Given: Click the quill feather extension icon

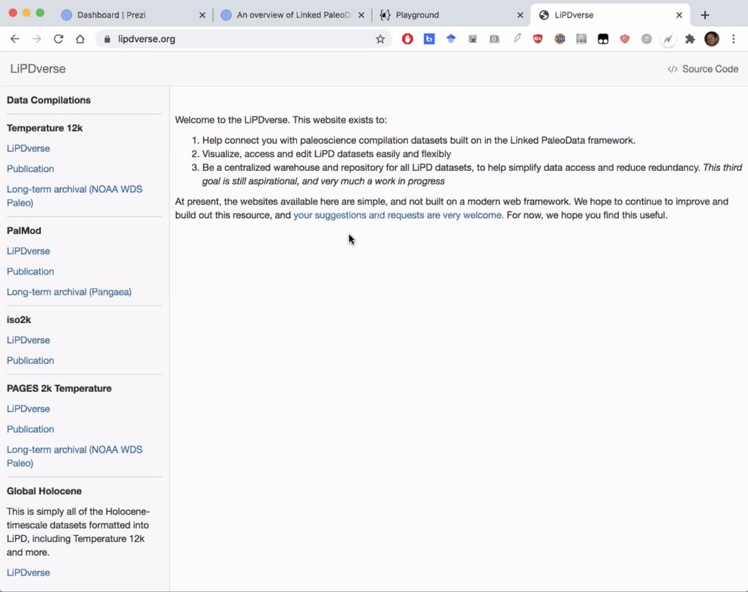Looking at the screenshot, I should point(517,39).
